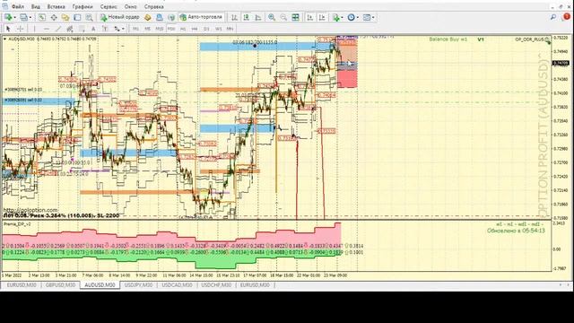Select the equidistant channel tool
The image size is (574, 323).
70,29
